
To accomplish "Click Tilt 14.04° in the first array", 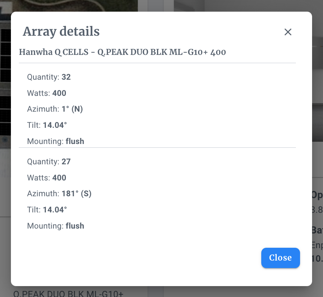I will click(x=47, y=125).
